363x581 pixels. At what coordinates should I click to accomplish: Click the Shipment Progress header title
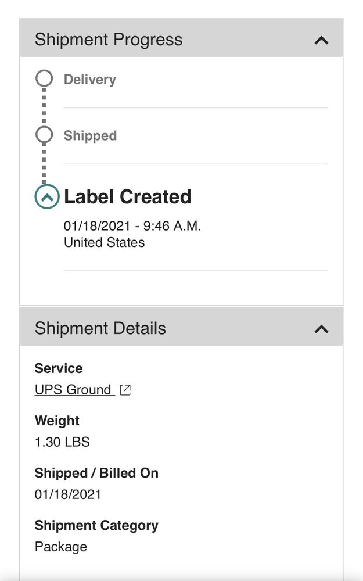point(109,40)
